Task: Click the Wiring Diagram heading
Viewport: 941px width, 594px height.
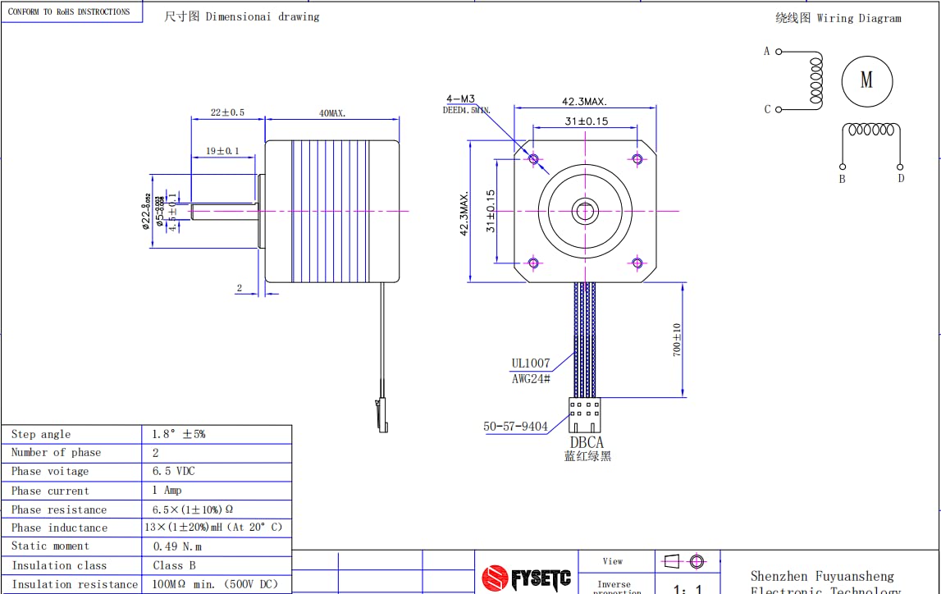Action: 838,18
